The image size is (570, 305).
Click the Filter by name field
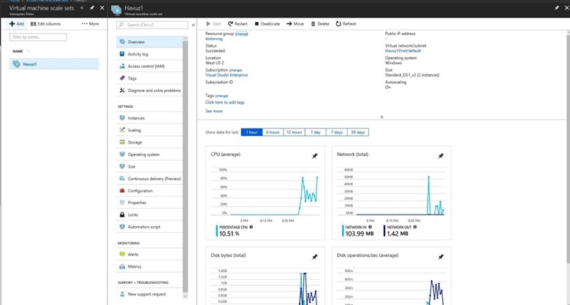click(x=37, y=36)
